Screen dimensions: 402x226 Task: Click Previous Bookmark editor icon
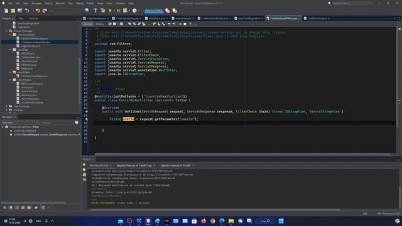[x=154, y=24]
